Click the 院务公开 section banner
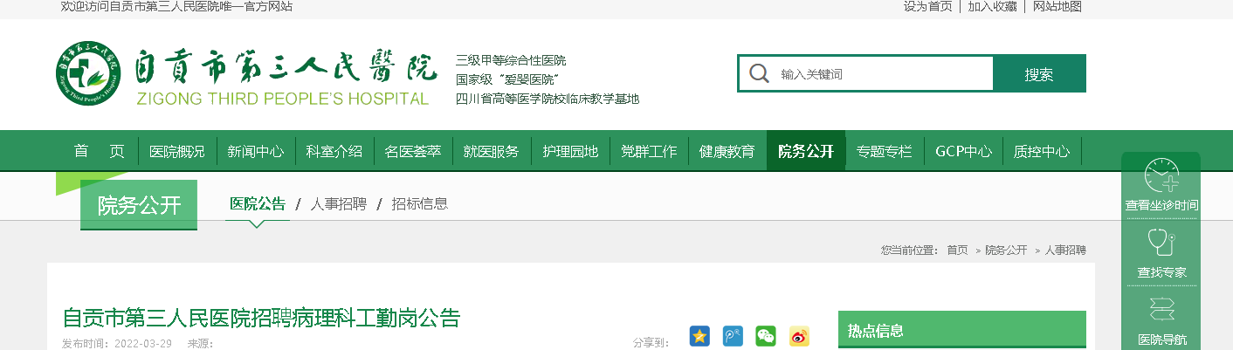This screenshot has width=1233, height=350. tap(139, 205)
